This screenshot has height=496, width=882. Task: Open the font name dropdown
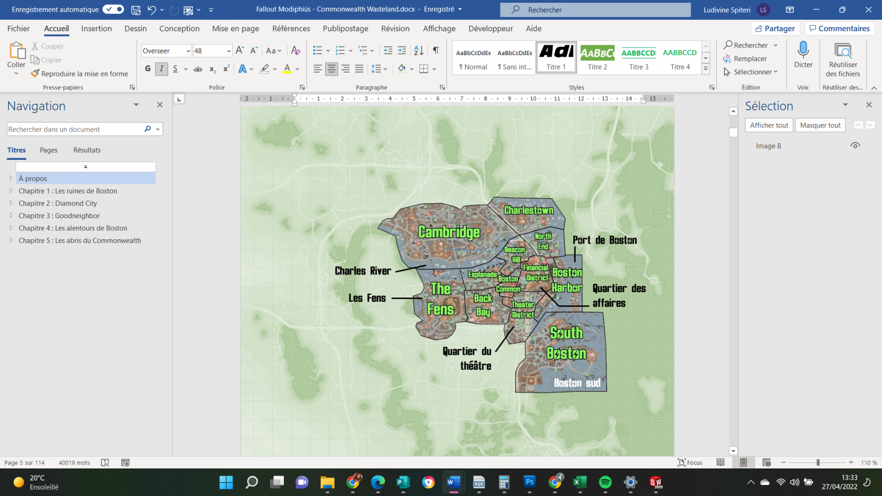188,51
